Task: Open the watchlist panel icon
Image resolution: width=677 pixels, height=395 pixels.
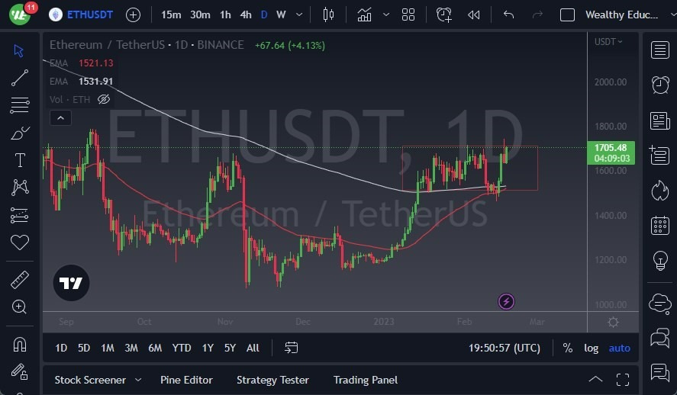Action: click(x=659, y=50)
